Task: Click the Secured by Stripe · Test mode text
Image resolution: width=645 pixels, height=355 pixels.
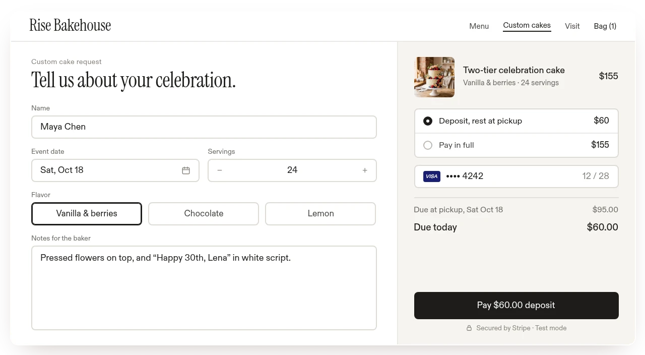Action: click(522, 328)
